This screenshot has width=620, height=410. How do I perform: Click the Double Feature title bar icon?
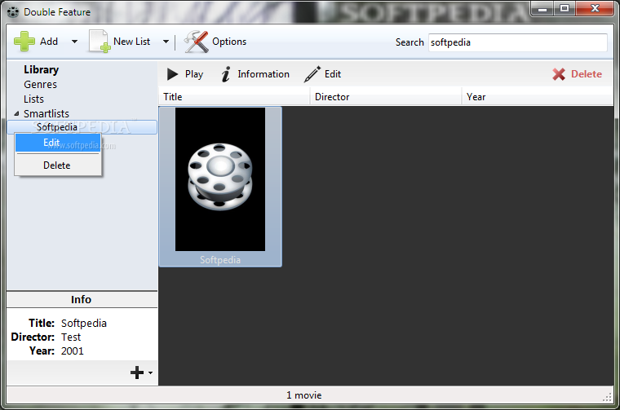coord(13,12)
